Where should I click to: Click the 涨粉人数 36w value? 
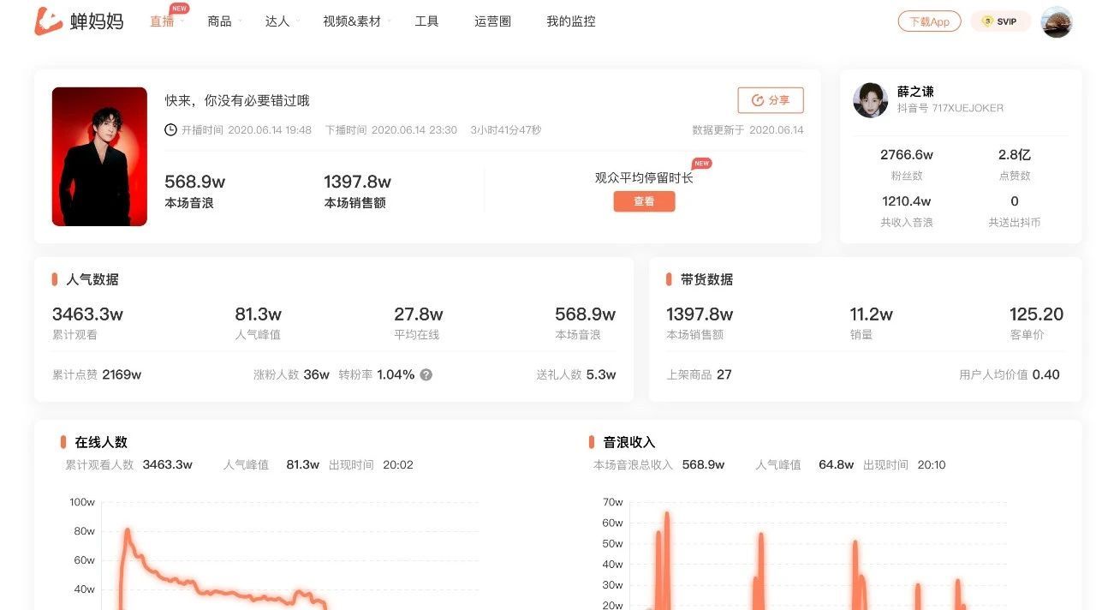click(x=317, y=374)
